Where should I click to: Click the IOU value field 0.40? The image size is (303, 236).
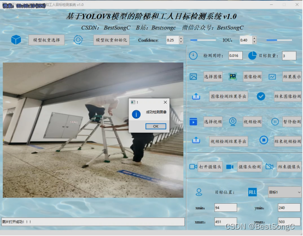point(246,40)
